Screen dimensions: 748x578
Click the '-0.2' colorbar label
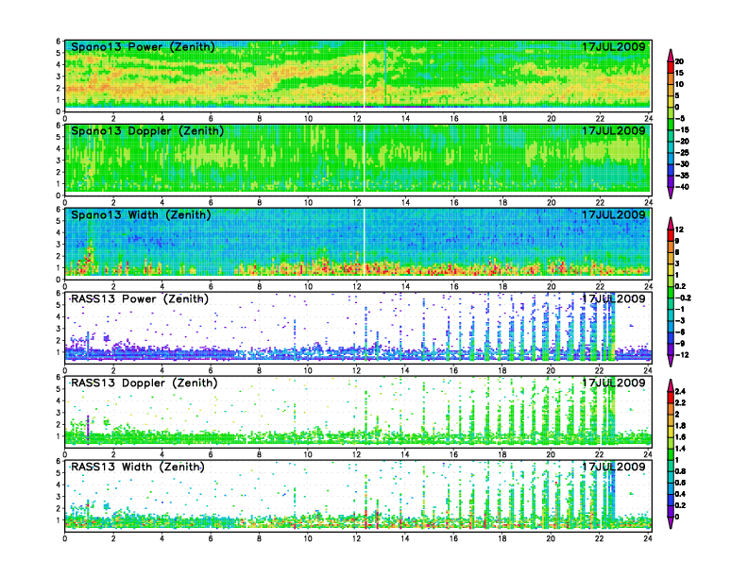click(x=683, y=297)
